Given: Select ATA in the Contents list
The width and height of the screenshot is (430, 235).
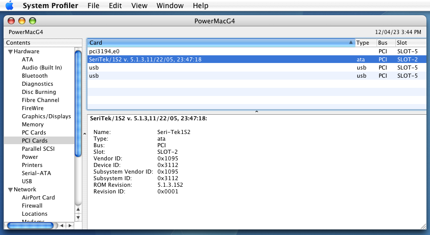Looking at the screenshot, I should pos(27,59).
